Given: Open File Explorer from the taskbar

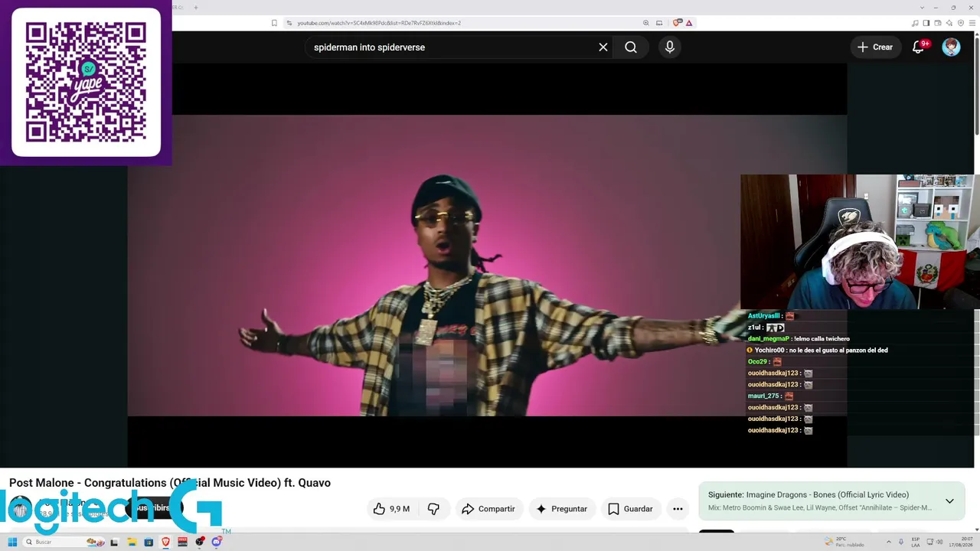Looking at the screenshot, I should coord(132,542).
